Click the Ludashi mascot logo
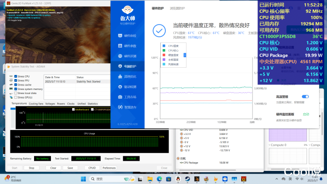This screenshot has height=184, width=327. coord(128,10)
